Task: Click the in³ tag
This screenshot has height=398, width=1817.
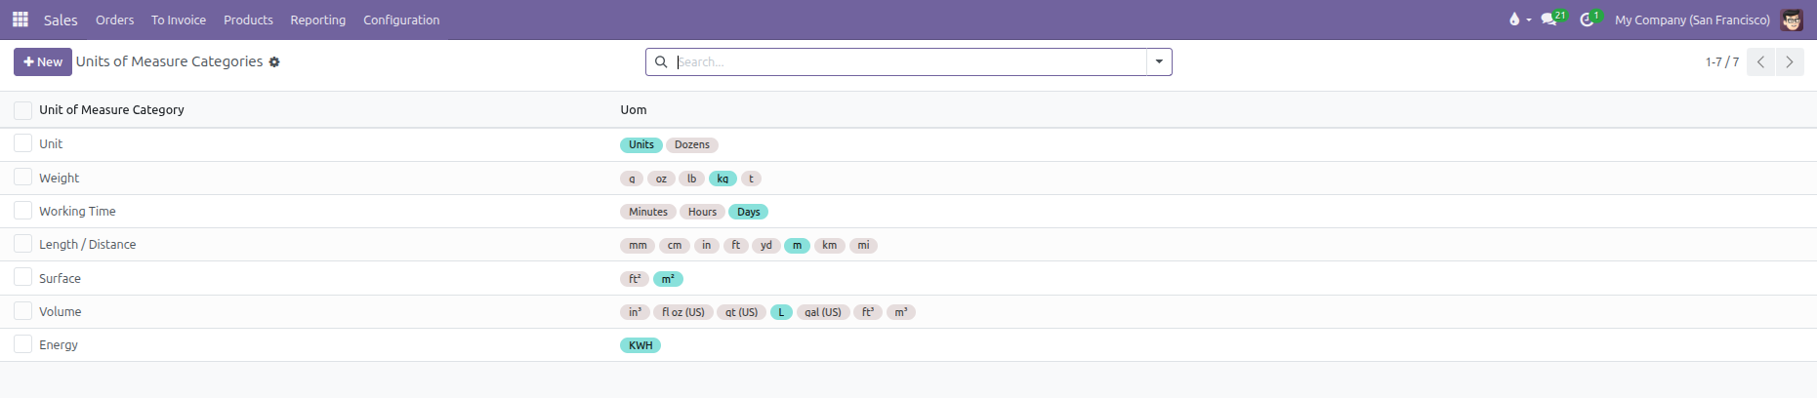Action: click(635, 312)
